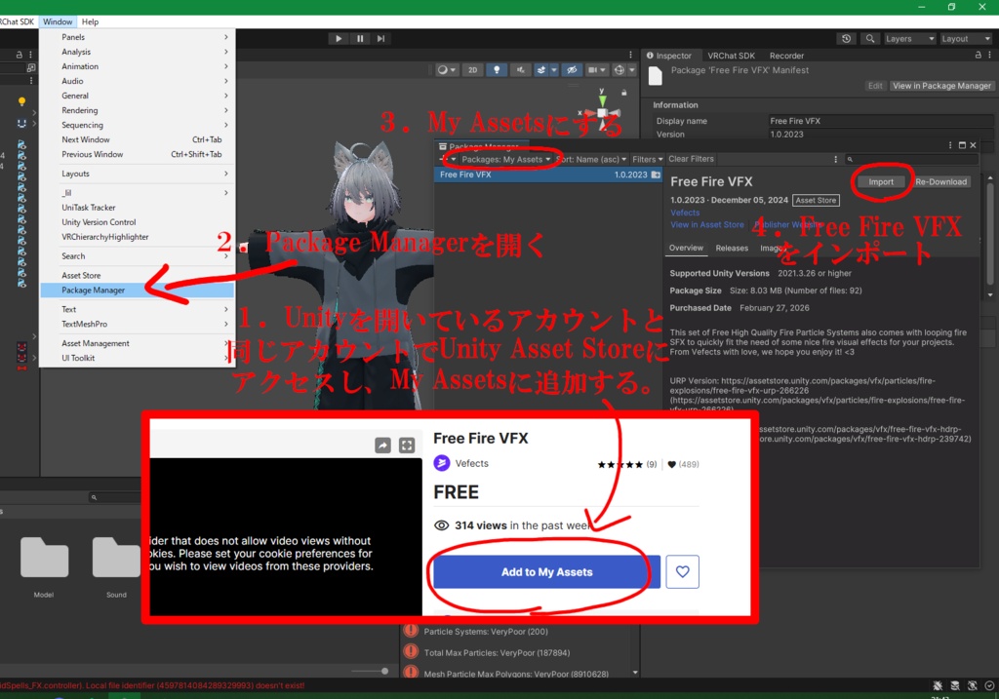Toggle scene effects such as skybox and fog

(541, 70)
